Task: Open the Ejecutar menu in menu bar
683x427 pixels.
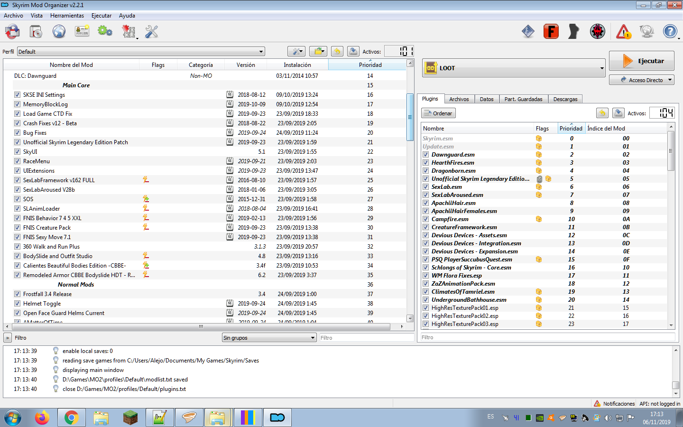Action: tap(102, 16)
